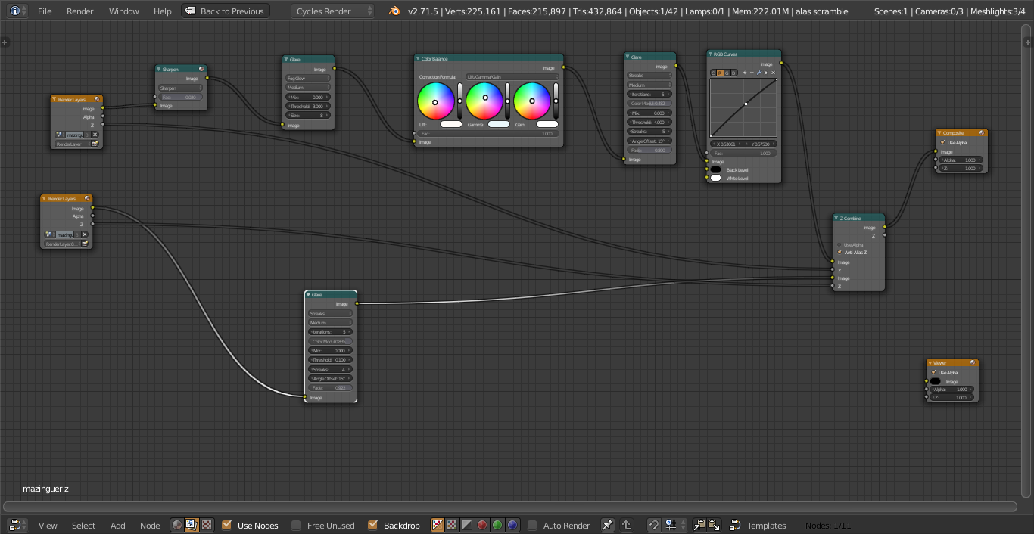Collapse the Color Balance node
Viewport: 1034px width, 534px height.
click(x=417, y=58)
